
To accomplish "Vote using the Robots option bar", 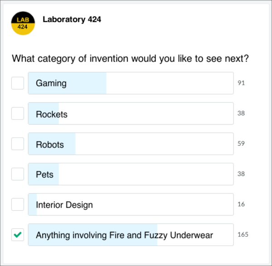I will 131,144.
